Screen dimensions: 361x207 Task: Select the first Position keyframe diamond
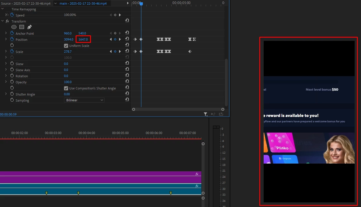pyautogui.click(x=135, y=39)
